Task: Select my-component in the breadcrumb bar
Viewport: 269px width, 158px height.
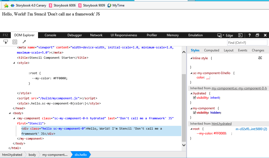Action: (55, 155)
